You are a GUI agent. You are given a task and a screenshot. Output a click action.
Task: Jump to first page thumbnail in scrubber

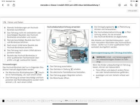coord(3,101)
